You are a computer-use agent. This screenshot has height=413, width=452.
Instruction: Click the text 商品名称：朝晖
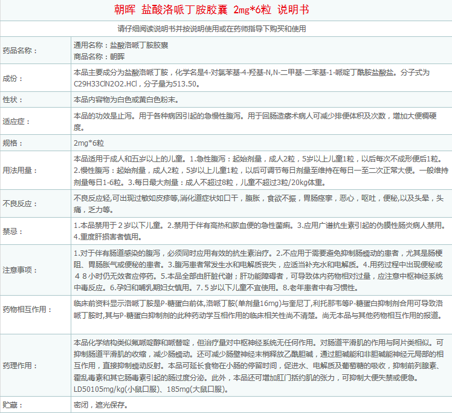click(99, 56)
